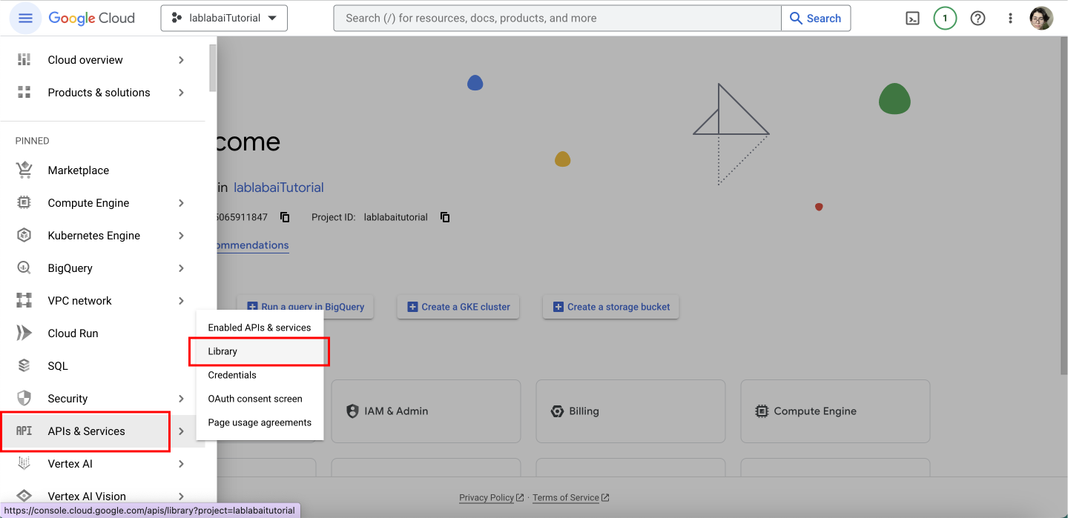Screen dimensions: 1068x518
Task: Expand APIs & Services submenu arrow
Action: click(x=181, y=431)
